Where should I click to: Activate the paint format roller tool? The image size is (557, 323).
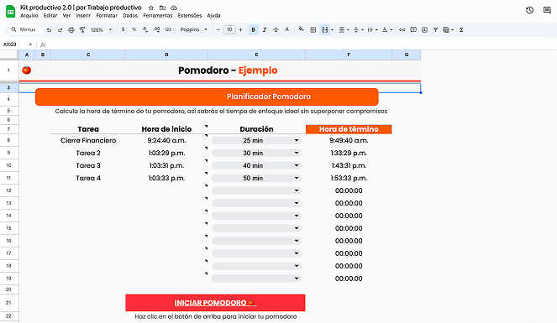pyautogui.click(x=82, y=29)
